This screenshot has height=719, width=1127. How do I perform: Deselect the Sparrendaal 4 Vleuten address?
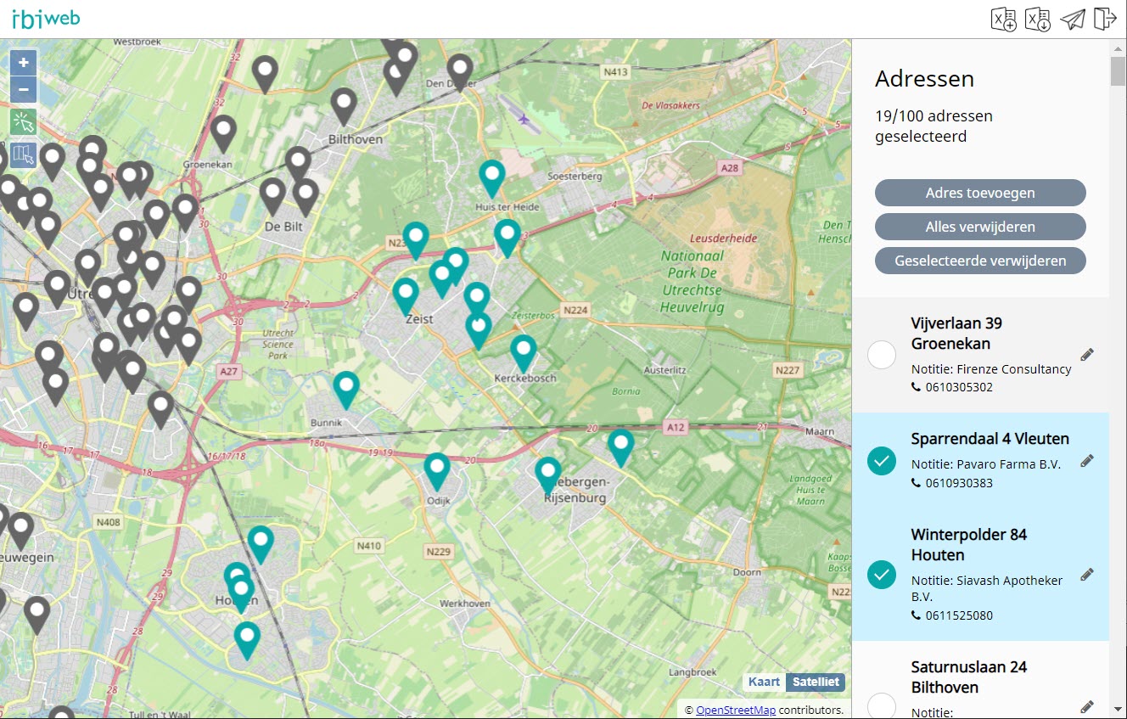point(882,461)
